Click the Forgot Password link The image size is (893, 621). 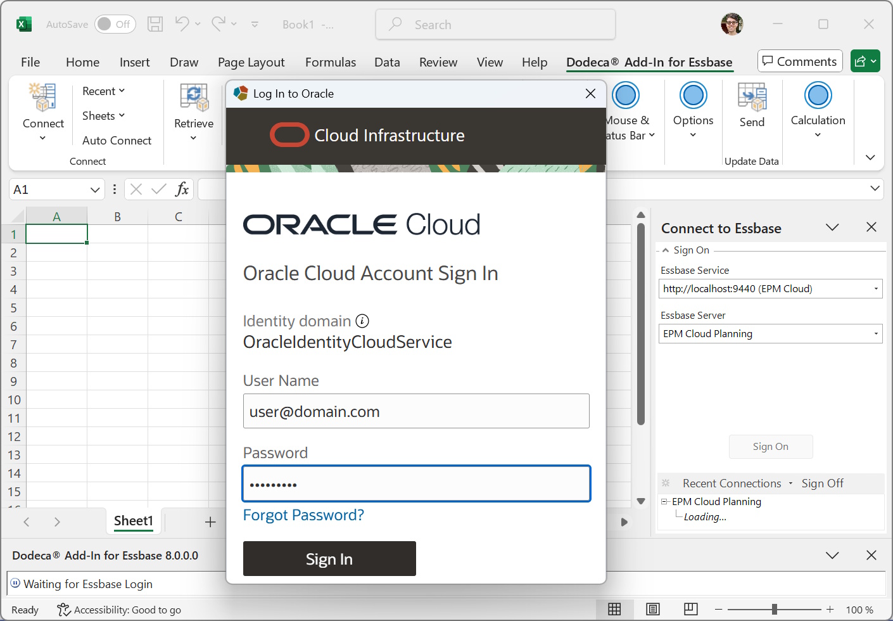[303, 515]
